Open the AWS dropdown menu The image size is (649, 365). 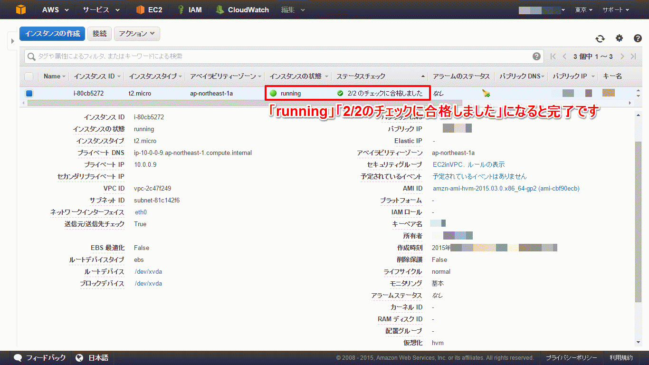tap(55, 10)
